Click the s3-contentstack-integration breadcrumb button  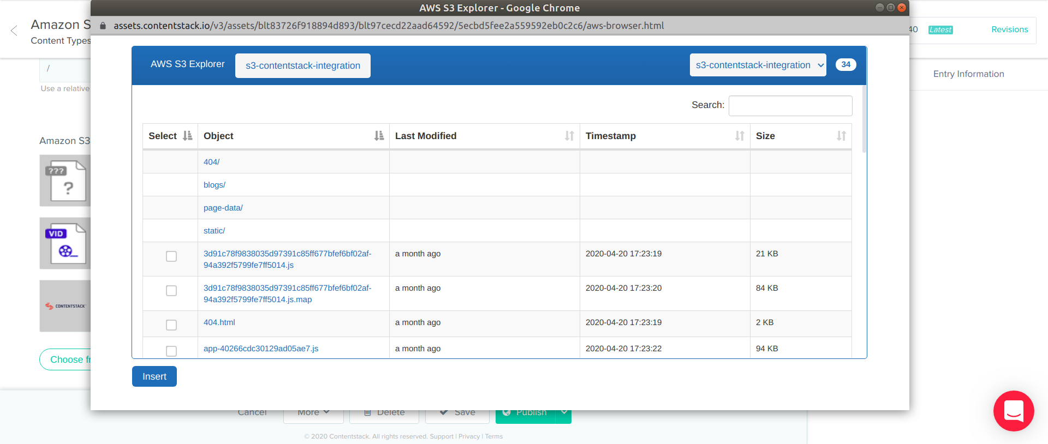click(x=303, y=65)
